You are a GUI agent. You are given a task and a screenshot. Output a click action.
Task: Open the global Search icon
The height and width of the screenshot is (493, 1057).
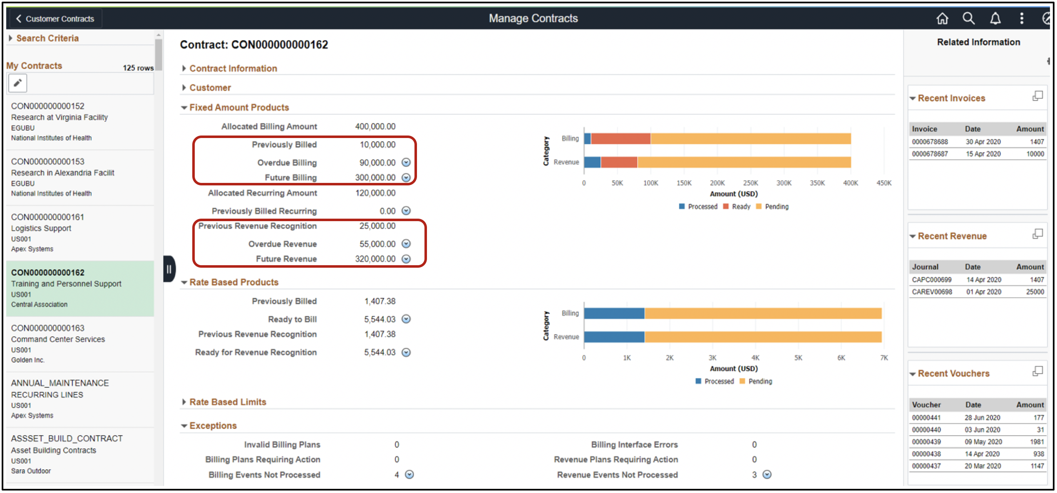(969, 18)
